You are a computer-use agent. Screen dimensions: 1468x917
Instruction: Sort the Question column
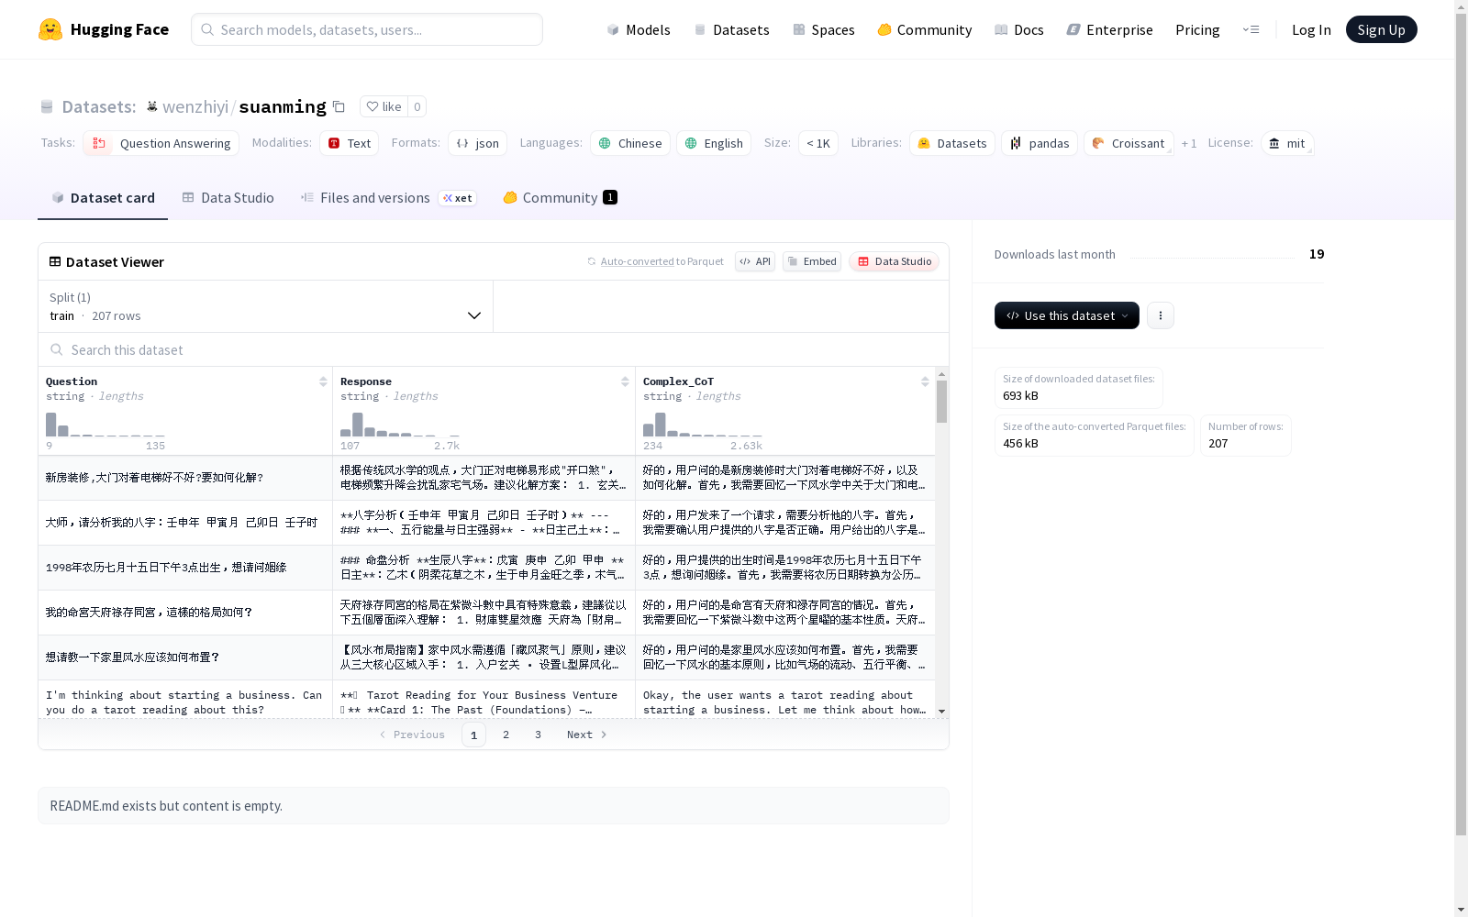tap(323, 381)
